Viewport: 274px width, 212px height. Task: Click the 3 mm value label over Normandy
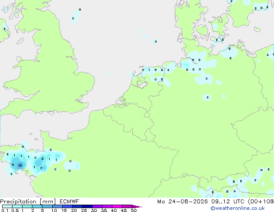tap(42, 159)
